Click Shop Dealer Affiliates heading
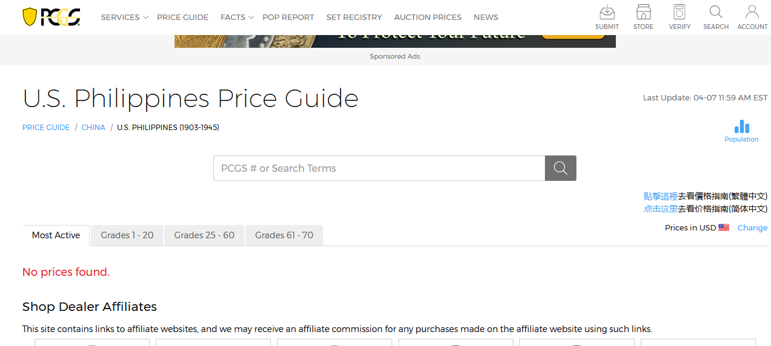 [x=90, y=307]
